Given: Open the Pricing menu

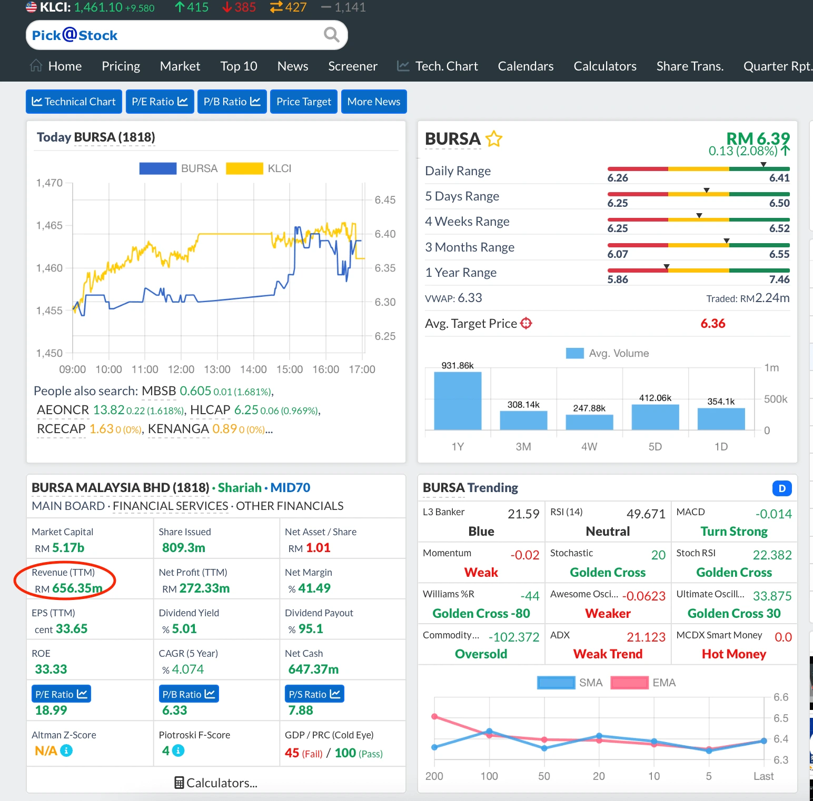Looking at the screenshot, I should pyautogui.click(x=121, y=66).
